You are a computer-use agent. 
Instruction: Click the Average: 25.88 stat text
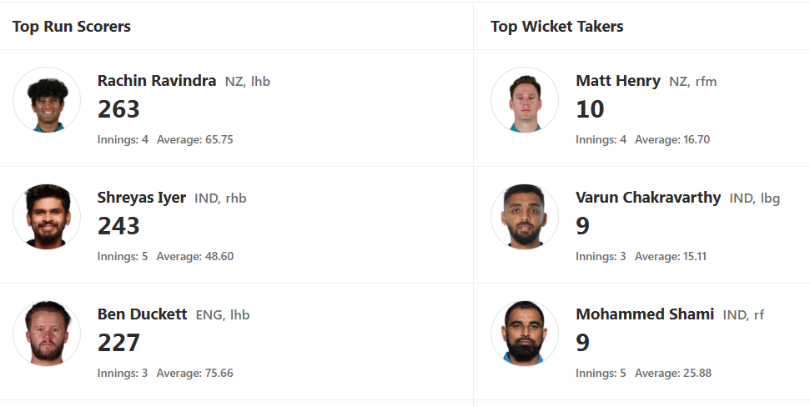click(673, 373)
